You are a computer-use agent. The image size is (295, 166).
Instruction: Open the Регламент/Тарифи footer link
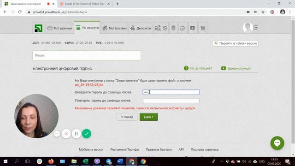click(x=124, y=149)
